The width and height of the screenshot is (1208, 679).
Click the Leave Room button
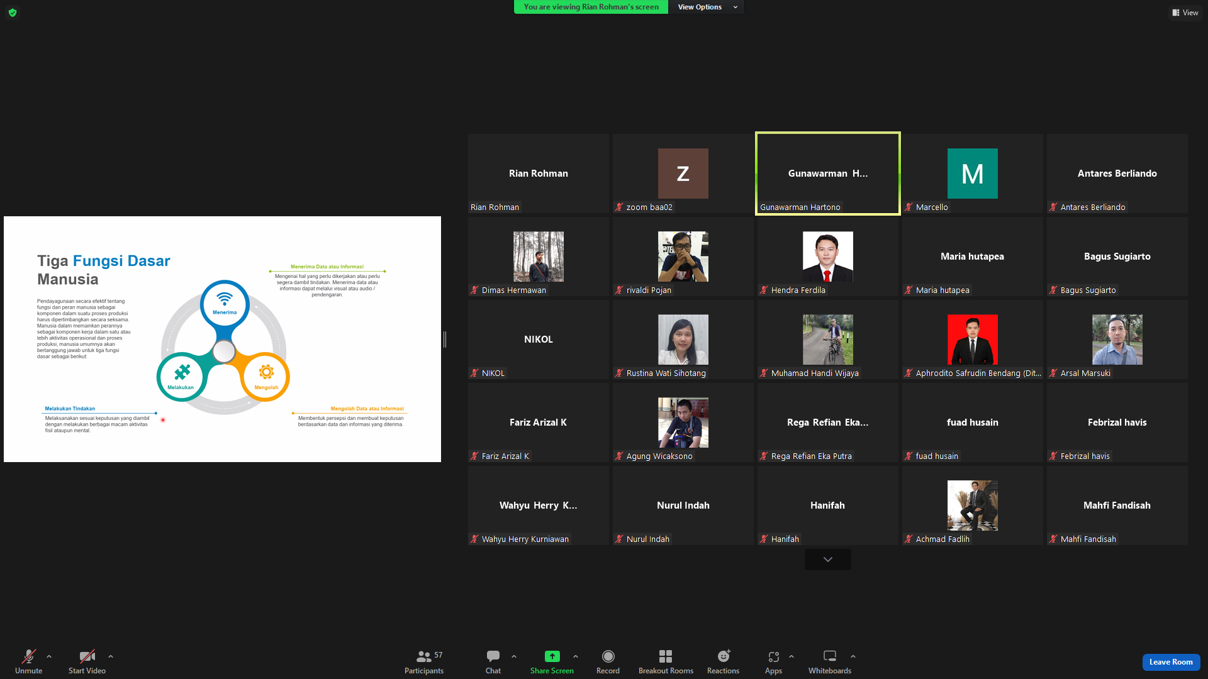(1171, 662)
